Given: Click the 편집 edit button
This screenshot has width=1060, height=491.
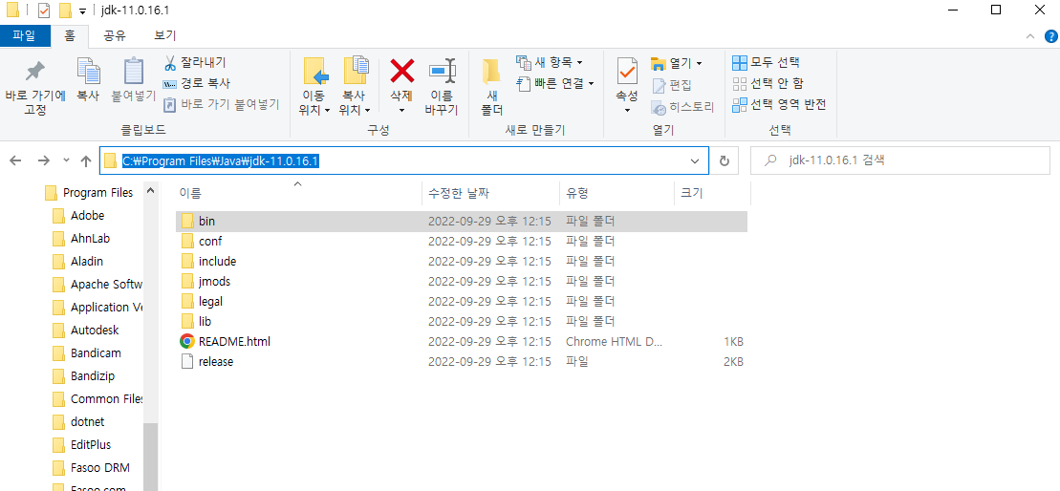Looking at the screenshot, I should (671, 85).
